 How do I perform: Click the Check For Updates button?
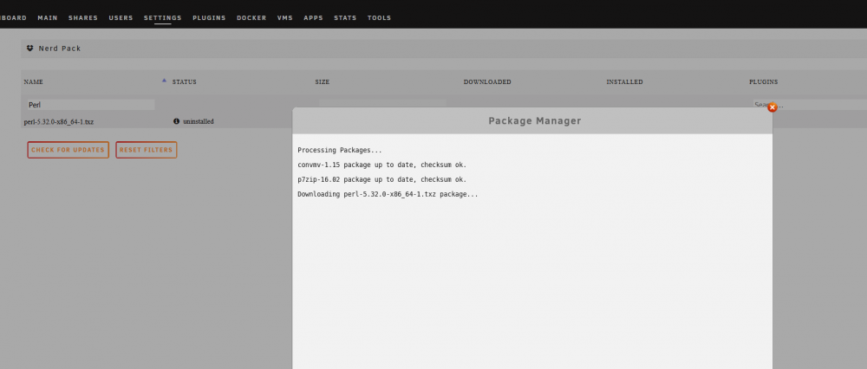(x=68, y=150)
